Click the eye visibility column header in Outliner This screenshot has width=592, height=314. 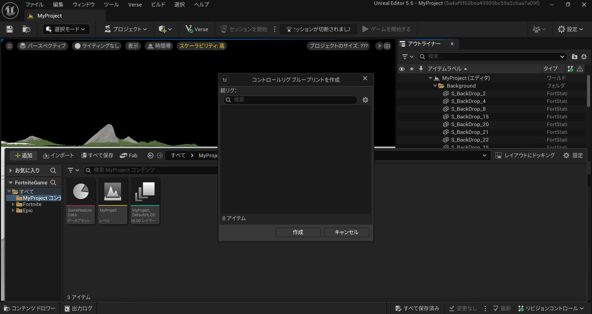coord(402,69)
